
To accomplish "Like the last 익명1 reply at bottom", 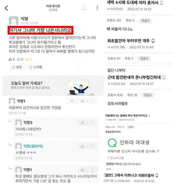I will click(x=83, y=170).
